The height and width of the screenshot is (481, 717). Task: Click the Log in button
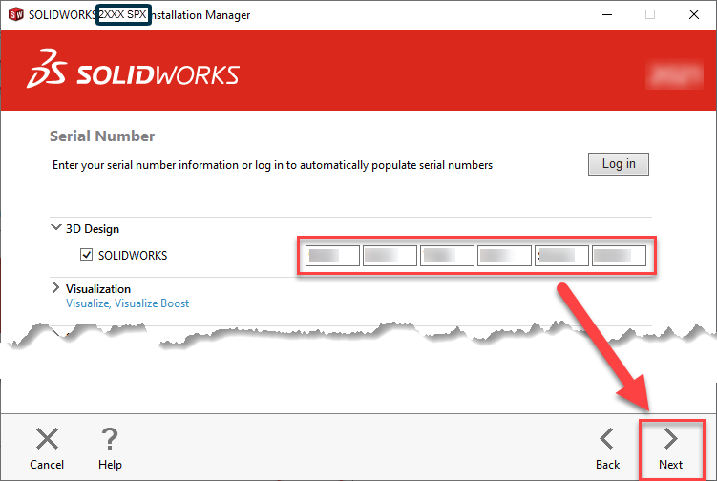[619, 164]
